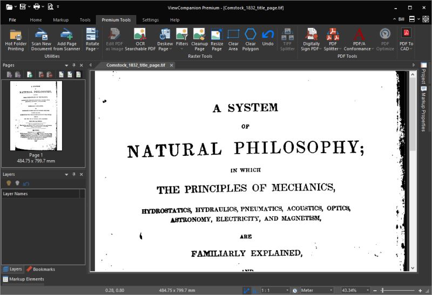Switch to the Markup ribbon tab
The image size is (432, 295).
60,20
